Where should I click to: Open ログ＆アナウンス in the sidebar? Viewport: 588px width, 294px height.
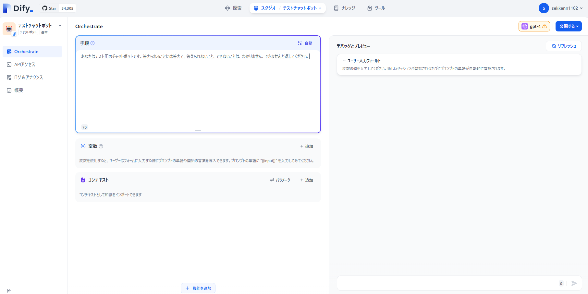(32, 77)
